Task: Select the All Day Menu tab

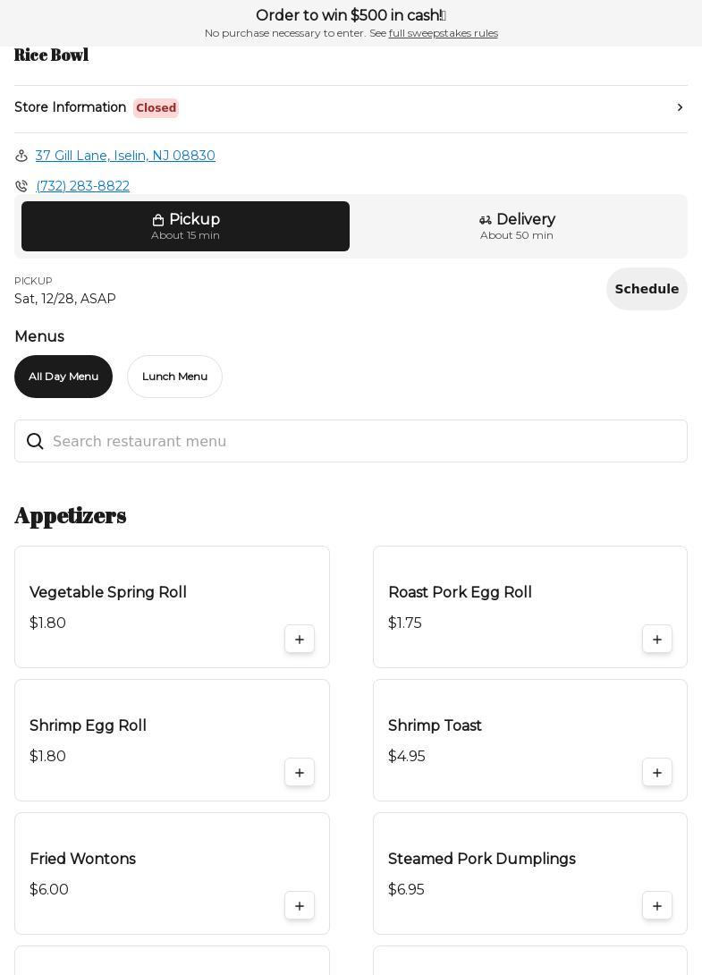Action: [63, 377]
